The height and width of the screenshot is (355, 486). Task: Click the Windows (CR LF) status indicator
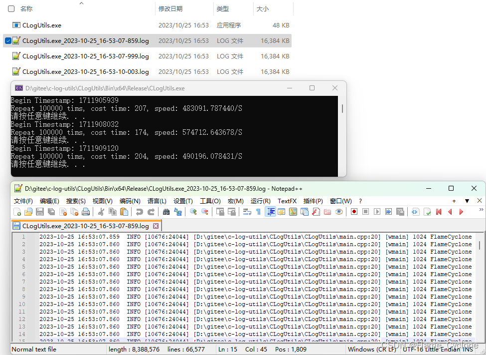pos(373,349)
